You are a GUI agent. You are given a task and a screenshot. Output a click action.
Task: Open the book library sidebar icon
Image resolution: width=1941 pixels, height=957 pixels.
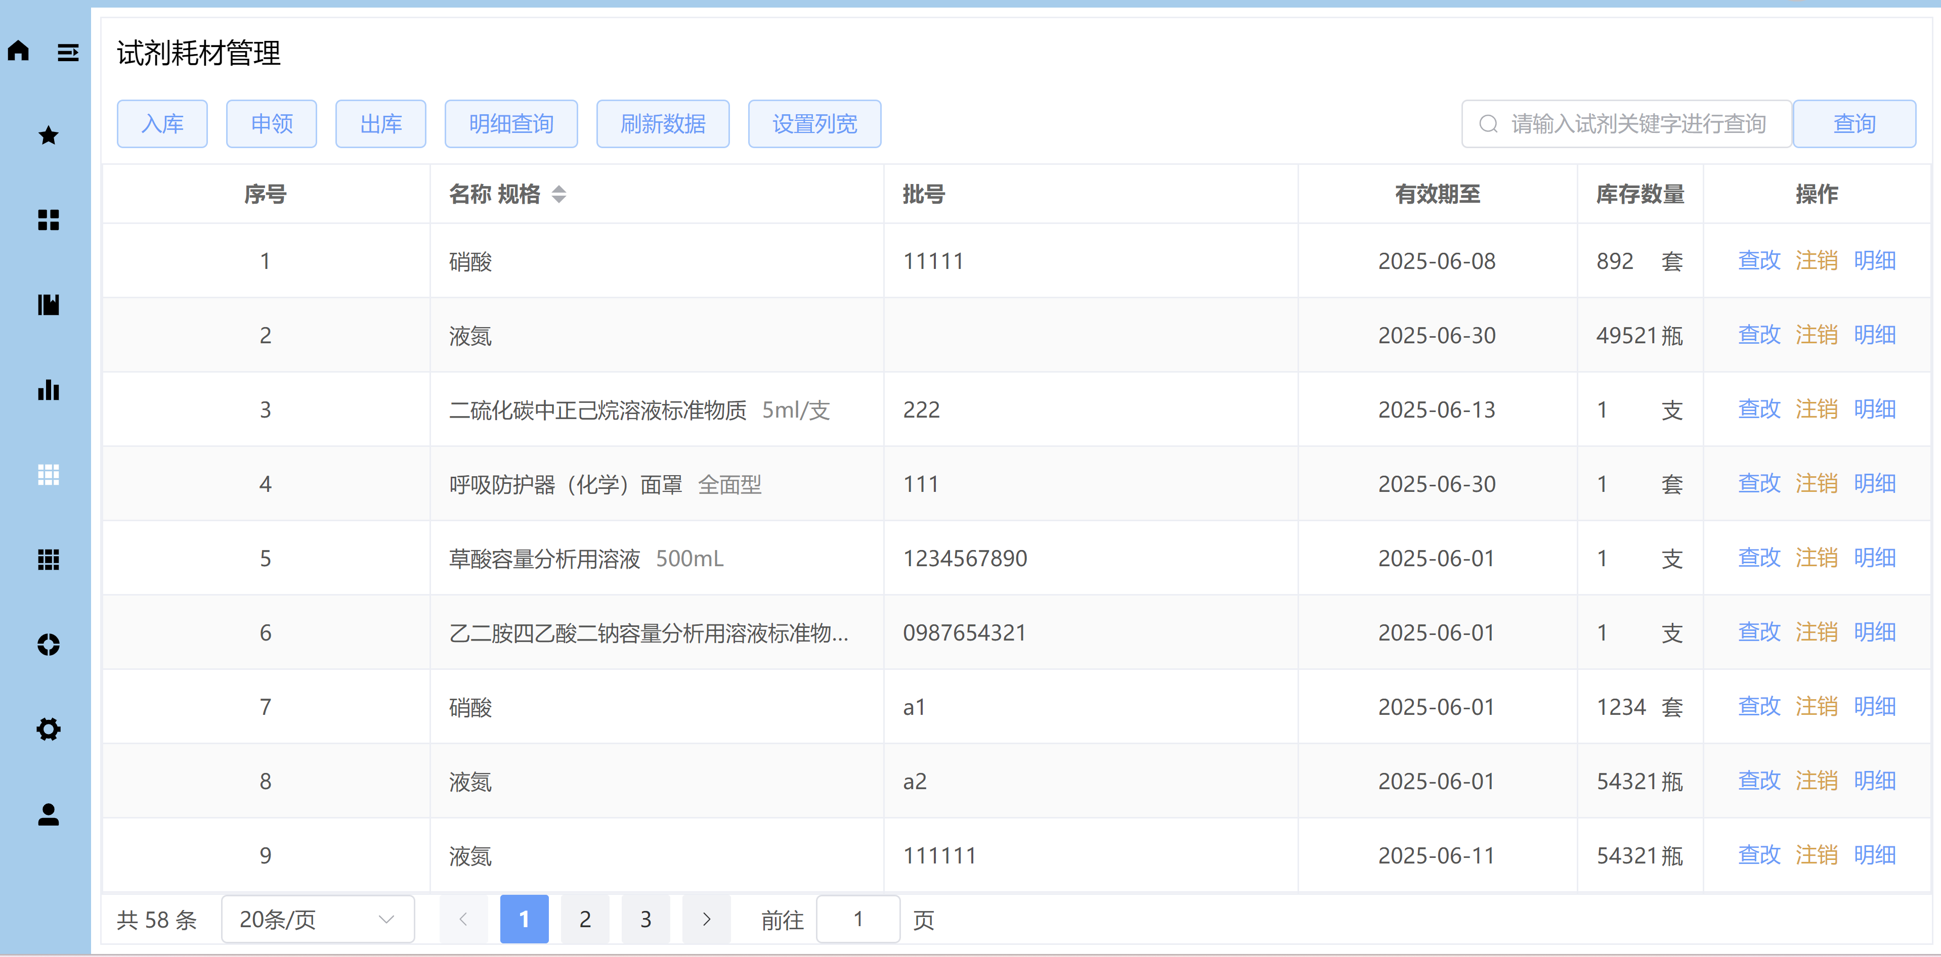click(48, 305)
